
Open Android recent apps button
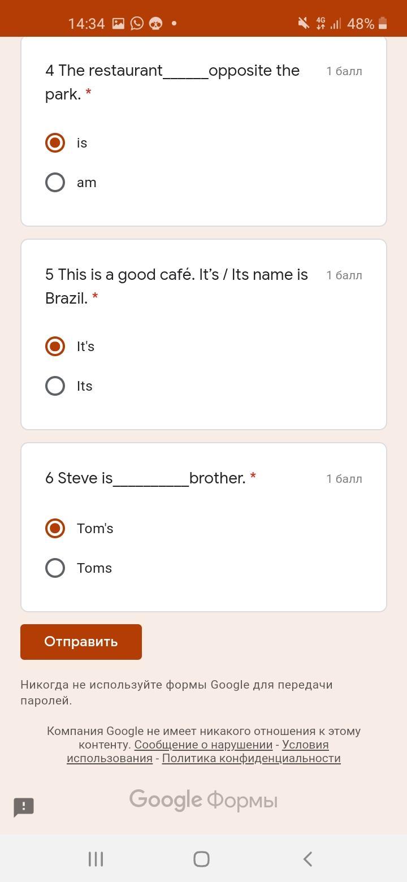click(x=96, y=859)
